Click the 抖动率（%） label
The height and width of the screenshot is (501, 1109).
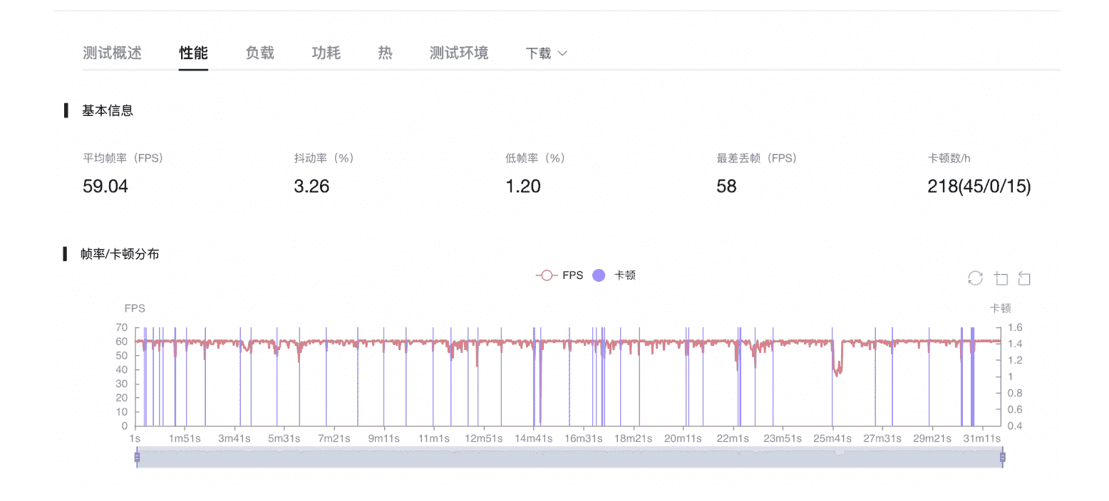(x=324, y=158)
